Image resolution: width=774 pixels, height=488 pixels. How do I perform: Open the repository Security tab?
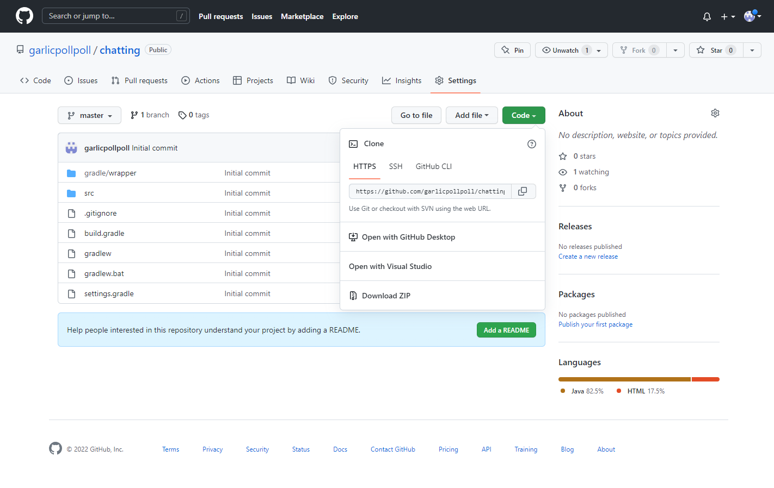[348, 80]
